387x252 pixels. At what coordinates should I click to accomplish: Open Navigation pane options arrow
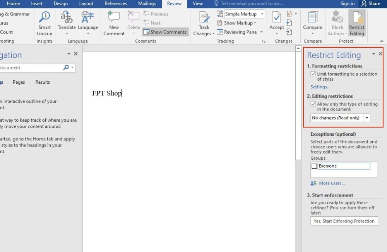[68, 54]
